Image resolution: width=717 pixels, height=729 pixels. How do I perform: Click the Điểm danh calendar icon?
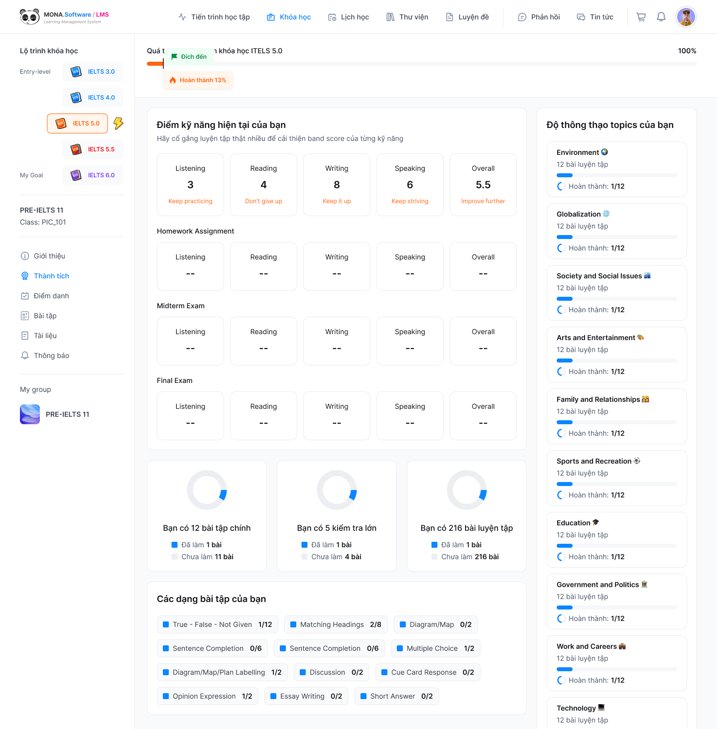click(x=25, y=296)
